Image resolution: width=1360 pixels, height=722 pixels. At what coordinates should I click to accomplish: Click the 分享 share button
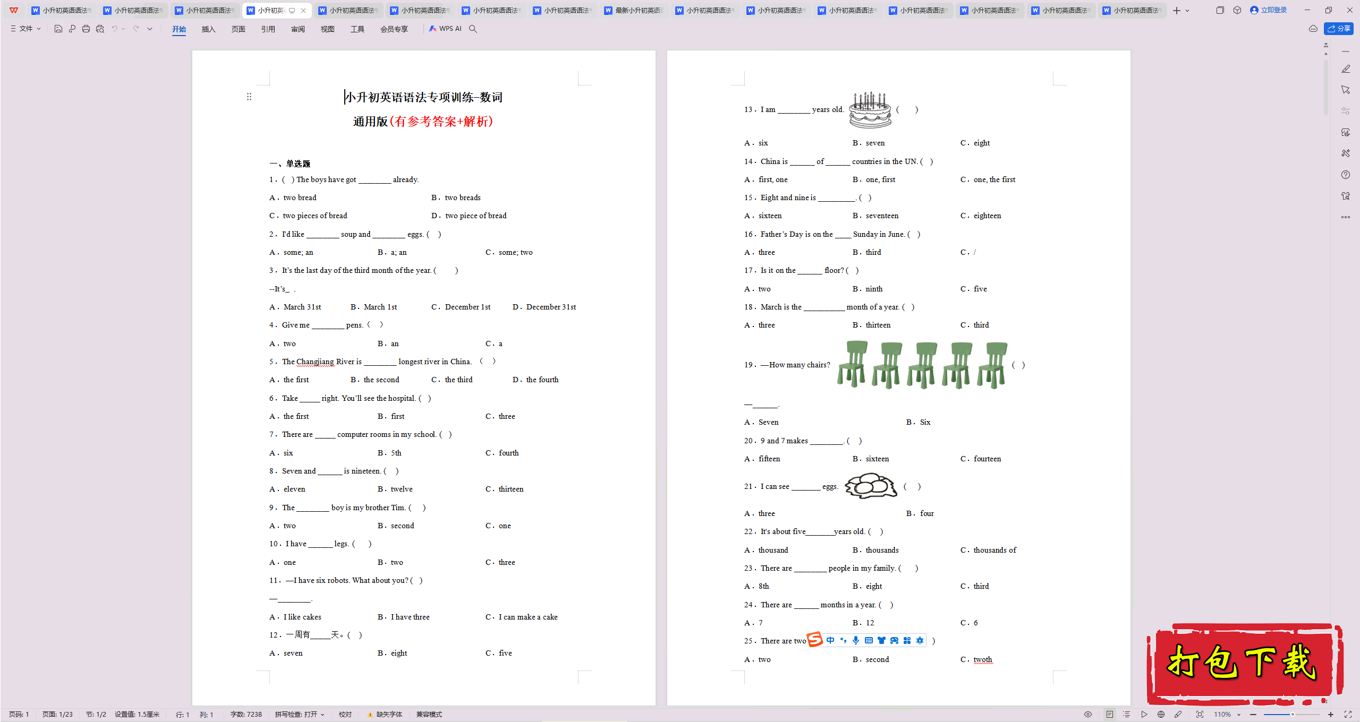point(1339,29)
